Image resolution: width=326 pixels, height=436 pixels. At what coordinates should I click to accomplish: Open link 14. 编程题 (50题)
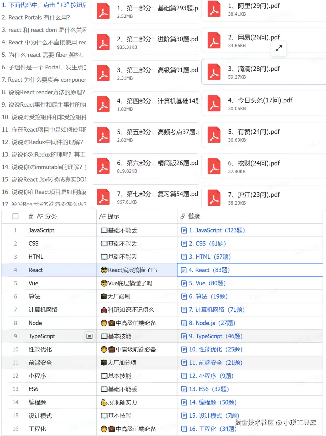[213, 402]
